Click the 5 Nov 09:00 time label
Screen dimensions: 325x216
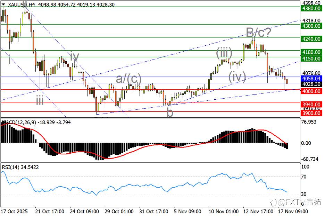coord(187,211)
